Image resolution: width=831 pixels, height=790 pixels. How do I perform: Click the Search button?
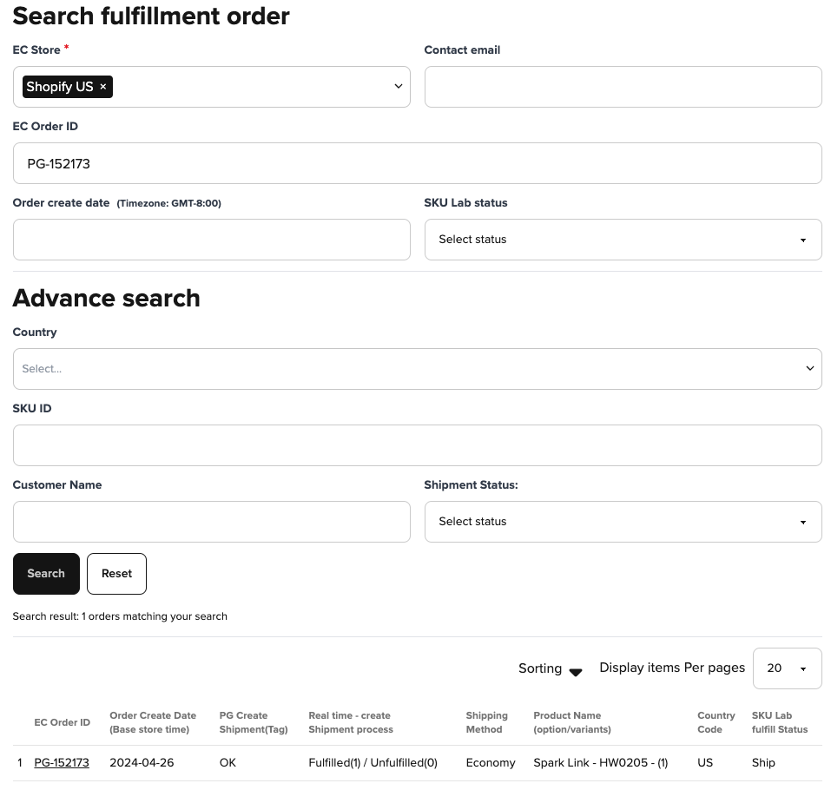tap(46, 574)
